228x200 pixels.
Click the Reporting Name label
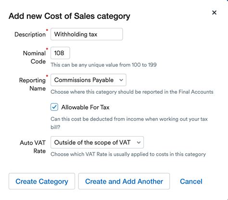(32, 84)
